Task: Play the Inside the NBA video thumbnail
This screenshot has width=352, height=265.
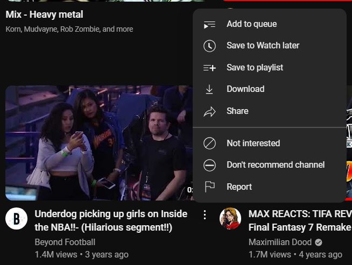Action: (97, 142)
